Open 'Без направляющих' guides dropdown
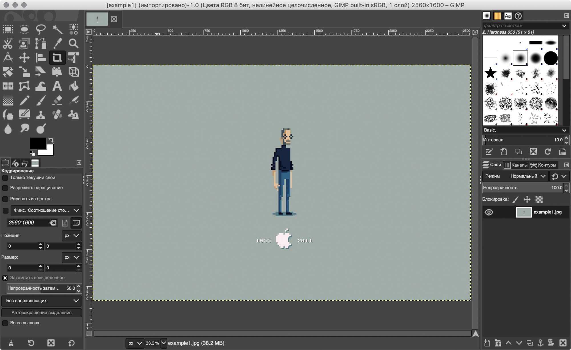Screen dimensions: 571x350 [42, 301]
